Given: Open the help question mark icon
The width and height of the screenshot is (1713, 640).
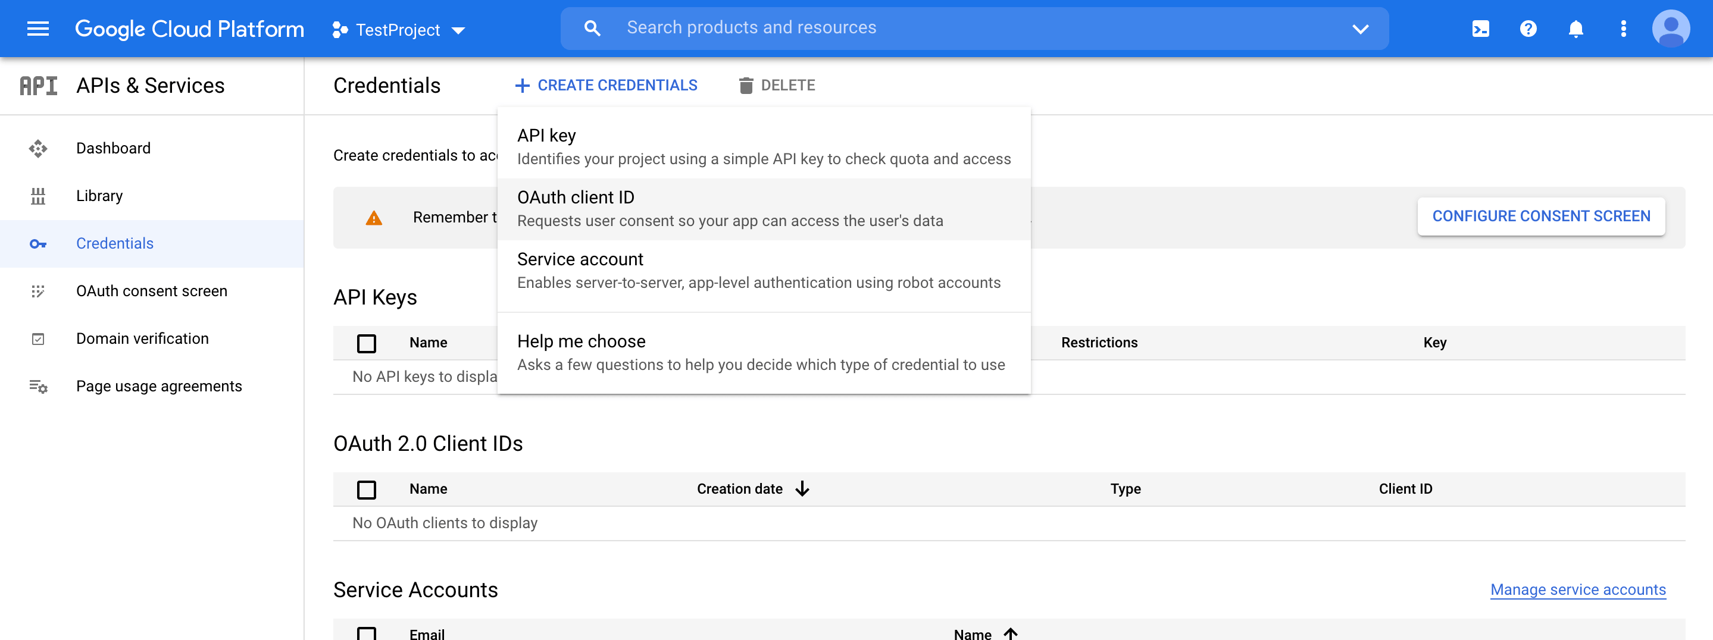Looking at the screenshot, I should pyautogui.click(x=1527, y=29).
